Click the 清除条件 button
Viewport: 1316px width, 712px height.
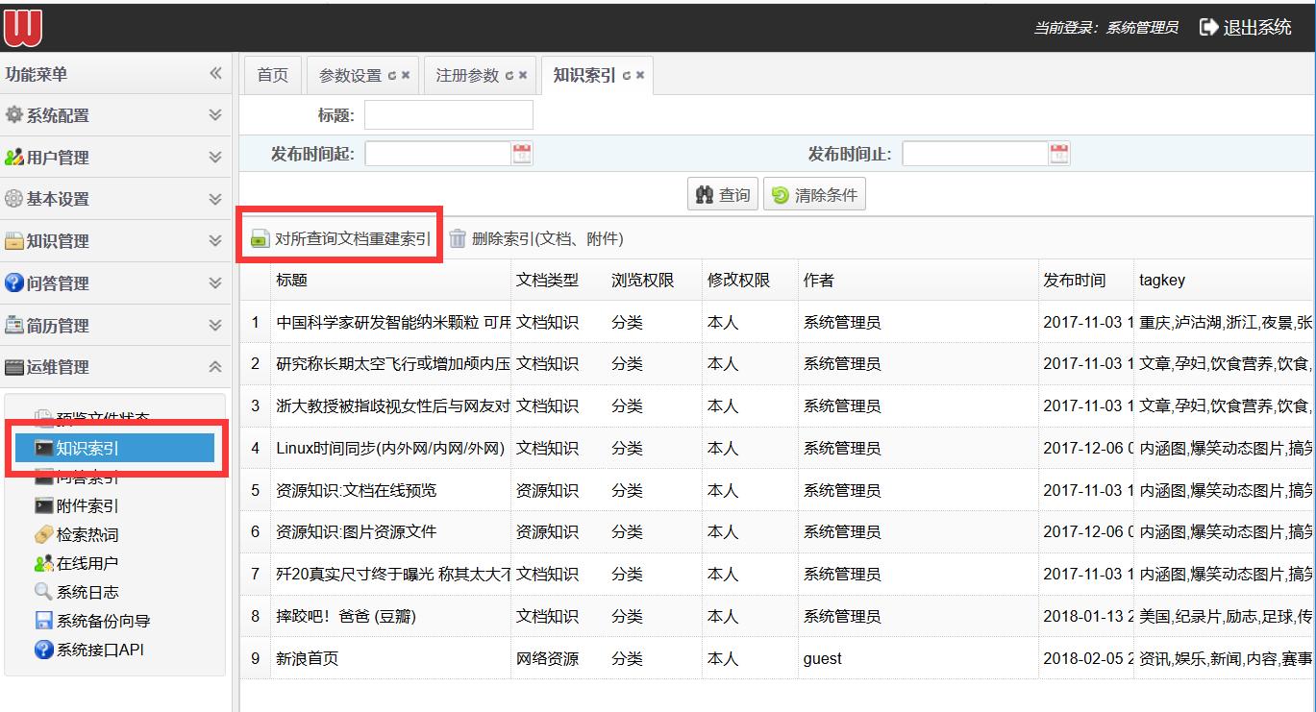(x=815, y=195)
